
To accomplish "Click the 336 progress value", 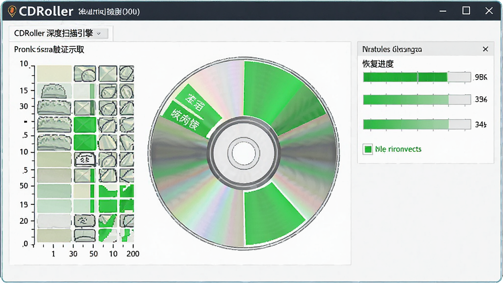I will (x=481, y=100).
